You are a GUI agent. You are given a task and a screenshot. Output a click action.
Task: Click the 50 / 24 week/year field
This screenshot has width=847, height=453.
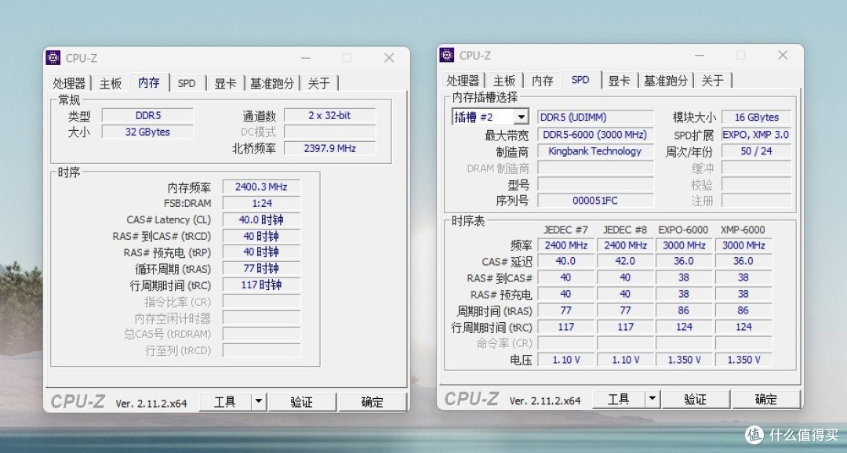pyautogui.click(x=756, y=151)
